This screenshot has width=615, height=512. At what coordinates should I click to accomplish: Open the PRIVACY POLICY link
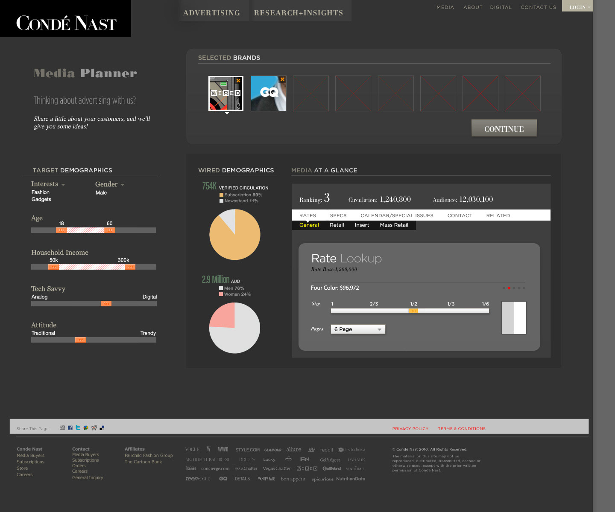(410, 428)
